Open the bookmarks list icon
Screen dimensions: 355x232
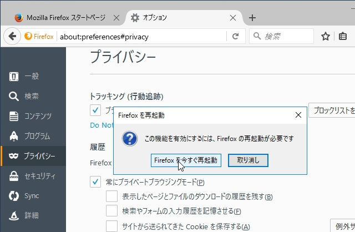(x=343, y=36)
